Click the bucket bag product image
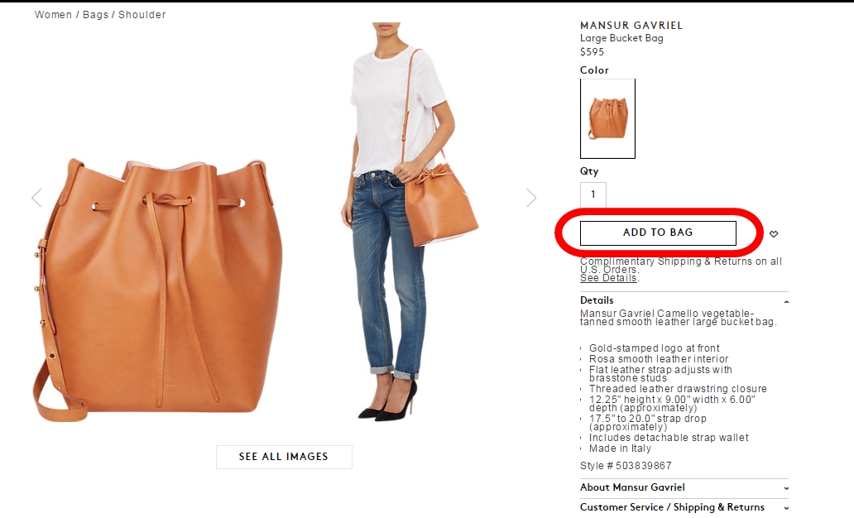 [x=157, y=290]
